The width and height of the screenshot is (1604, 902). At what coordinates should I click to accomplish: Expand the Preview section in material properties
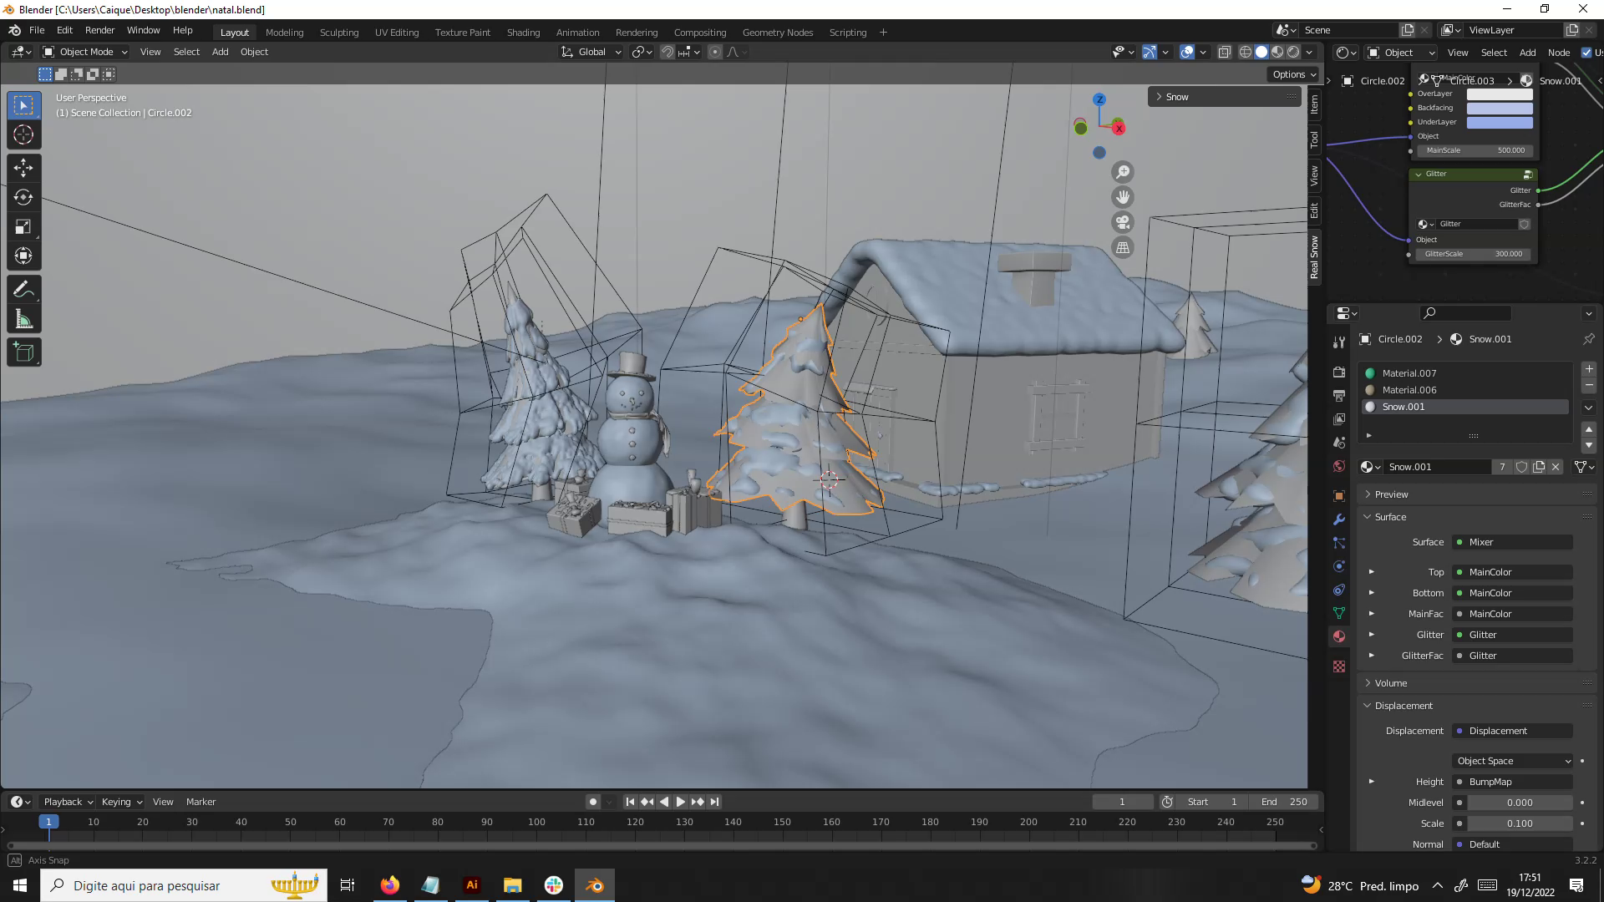pyautogui.click(x=1388, y=494)
